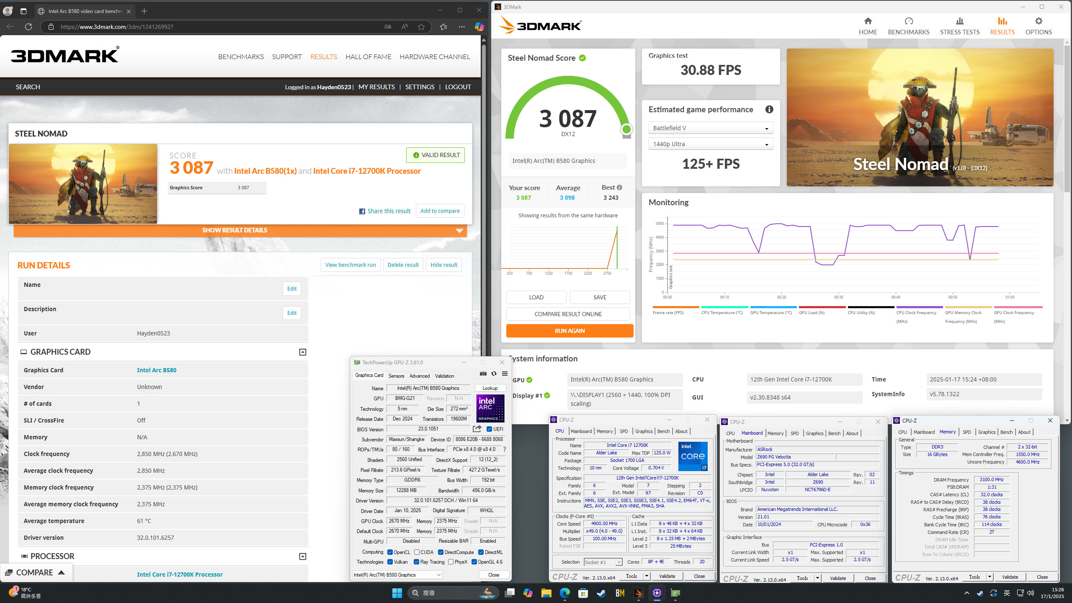1072x603 pixels.
Task: Click the GPU-Z BIOS export share icon
Action: [x=477, y=429]
